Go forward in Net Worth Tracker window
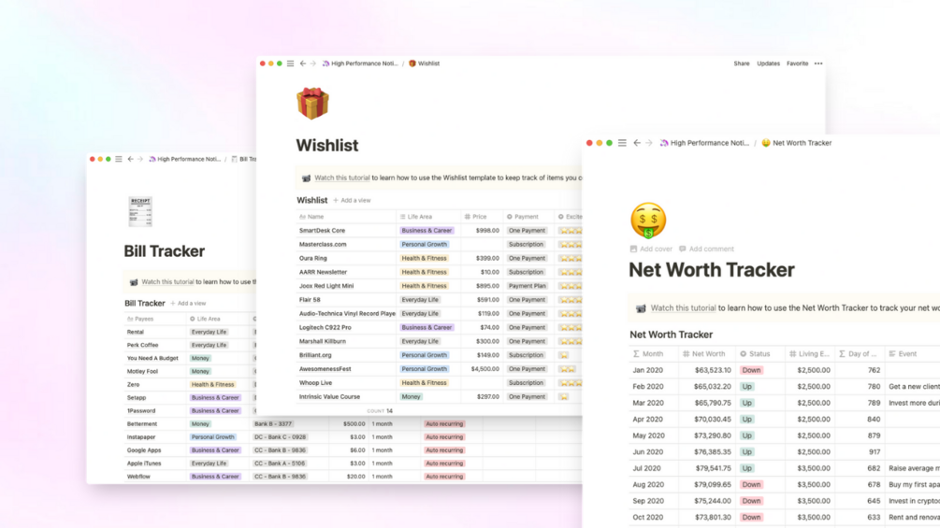The width and height of the screenshot is (940, 528). click(649, 143)
